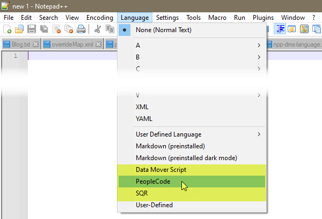Screen dimensions: 322x219
Task: Click the Document Map toolbar icon
Action: (304, 29)
